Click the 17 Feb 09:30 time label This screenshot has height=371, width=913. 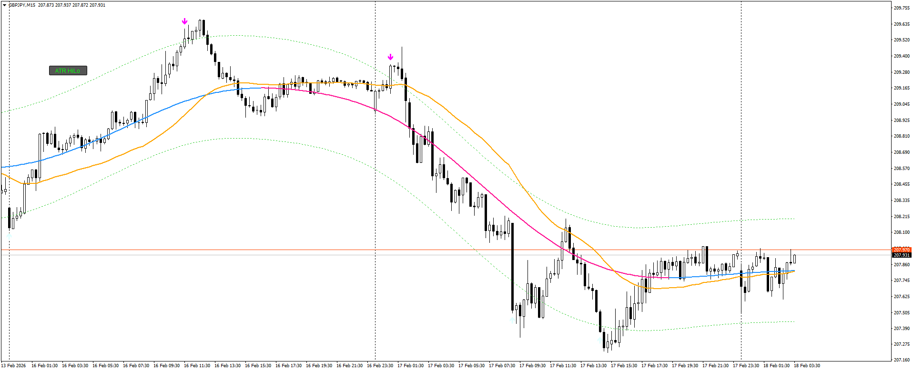coord(532,366)
